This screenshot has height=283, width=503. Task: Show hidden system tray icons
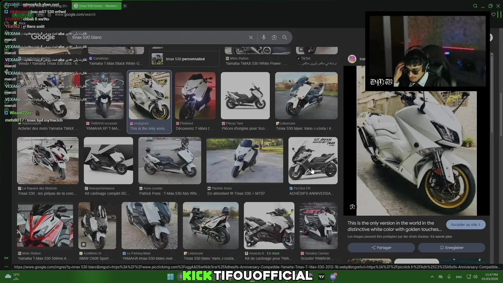click(x=432, y=277)
